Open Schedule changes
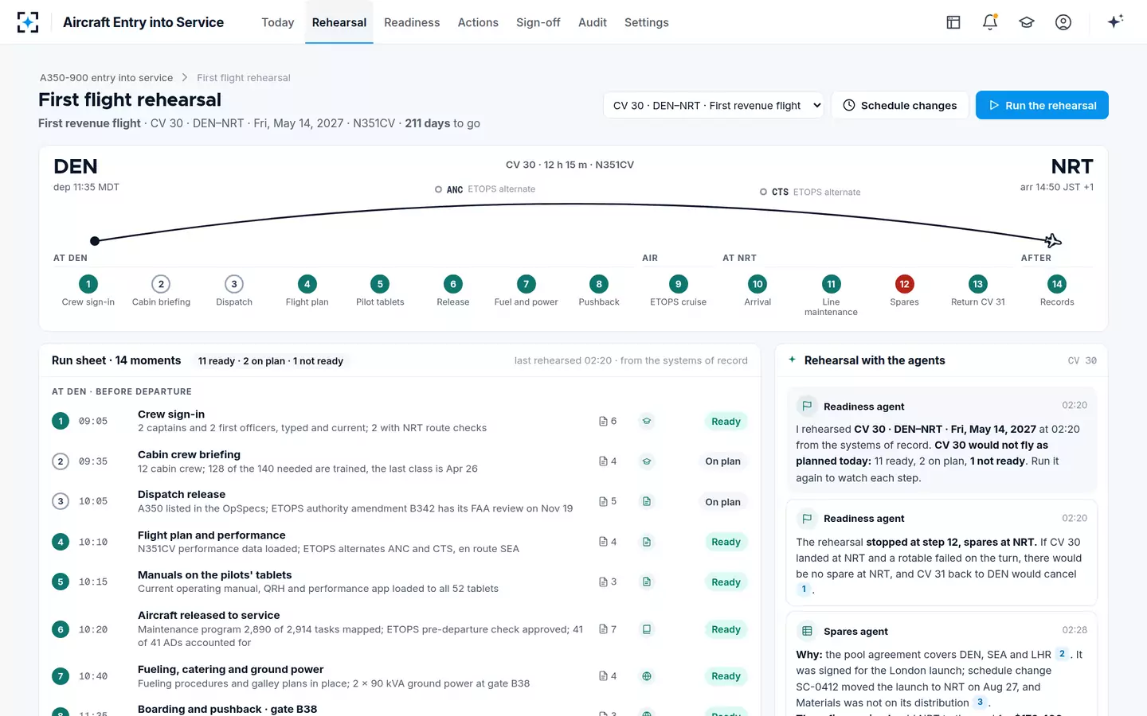 click(x=900, y=105)
